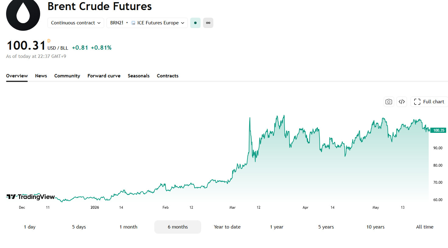Click the Brent Crude oil drop logo
The width and height of the screenshot is (448, 248).
[23, 14]
